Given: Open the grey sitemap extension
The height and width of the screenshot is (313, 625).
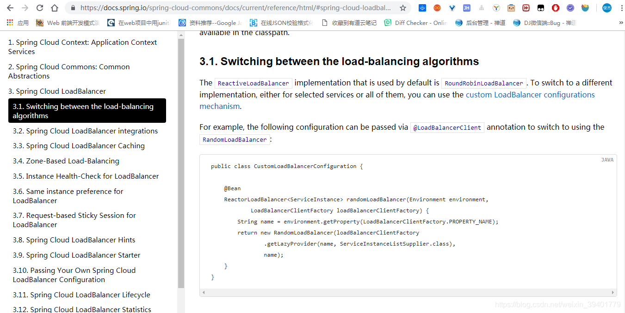Looking at the screenshot, I should click(x=482, y=8).
